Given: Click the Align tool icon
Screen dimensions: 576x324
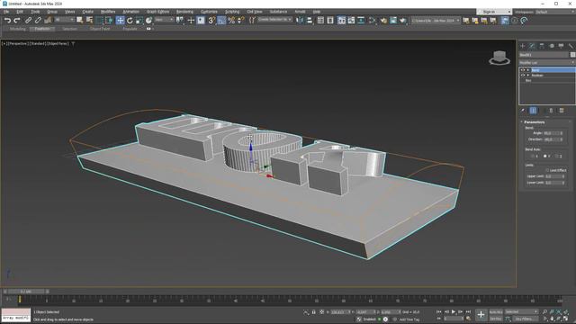Looking at the screenshot, I should click(310, 21).
